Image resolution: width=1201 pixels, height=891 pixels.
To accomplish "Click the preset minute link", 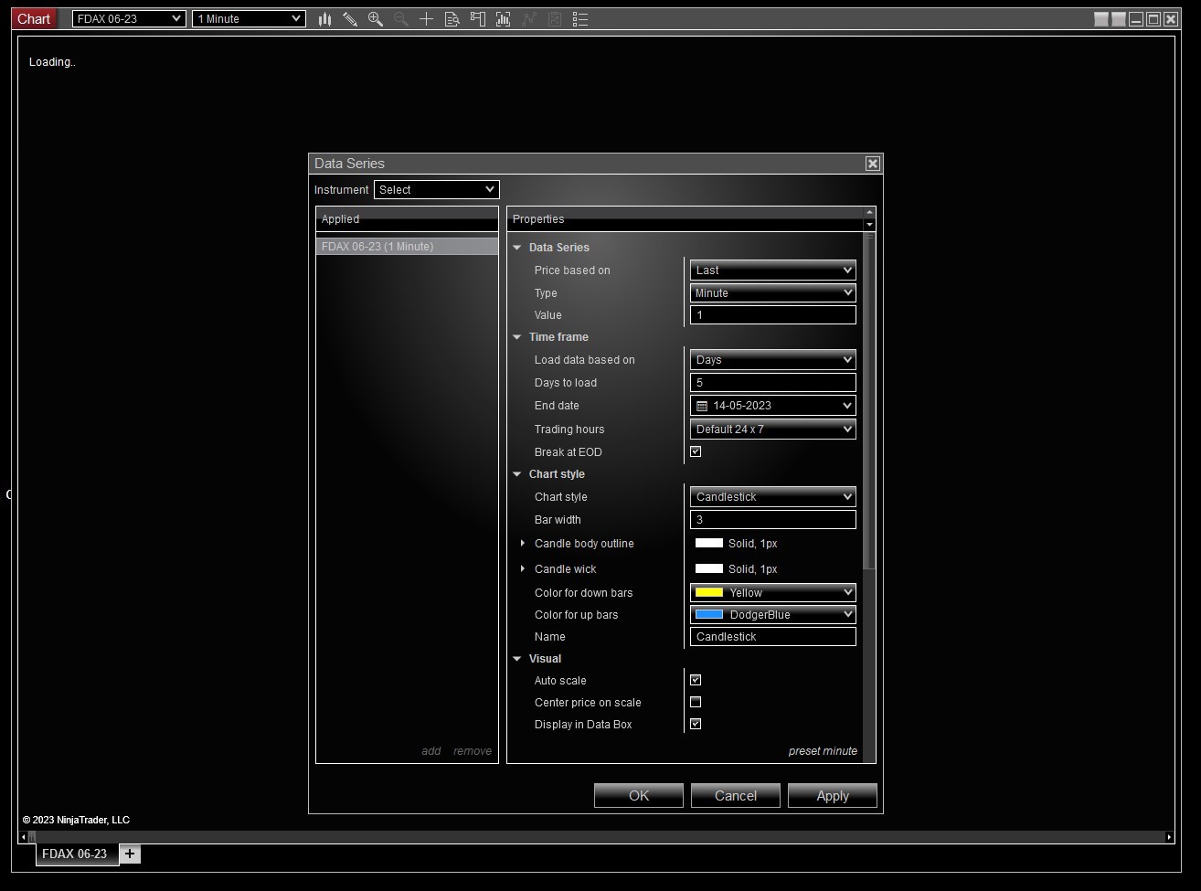I will pyautogui.click(x=822, y=751).
